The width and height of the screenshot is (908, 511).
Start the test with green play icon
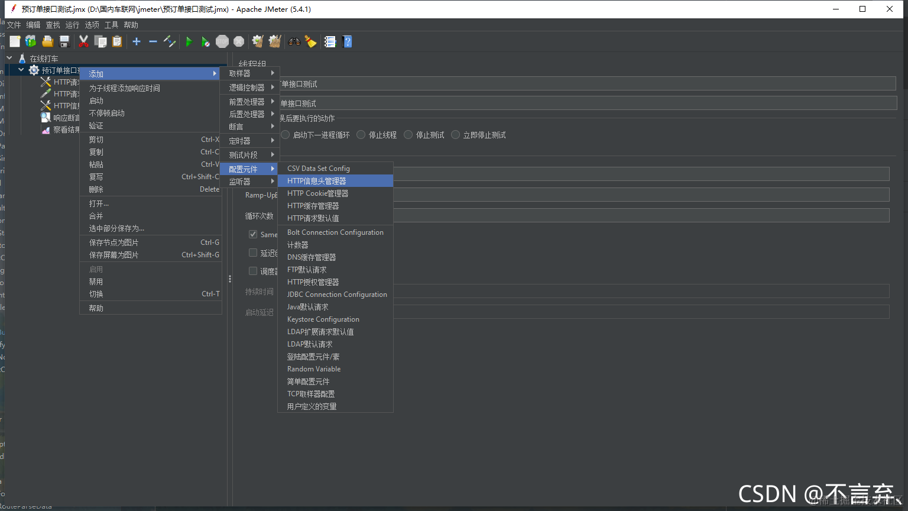189,41
